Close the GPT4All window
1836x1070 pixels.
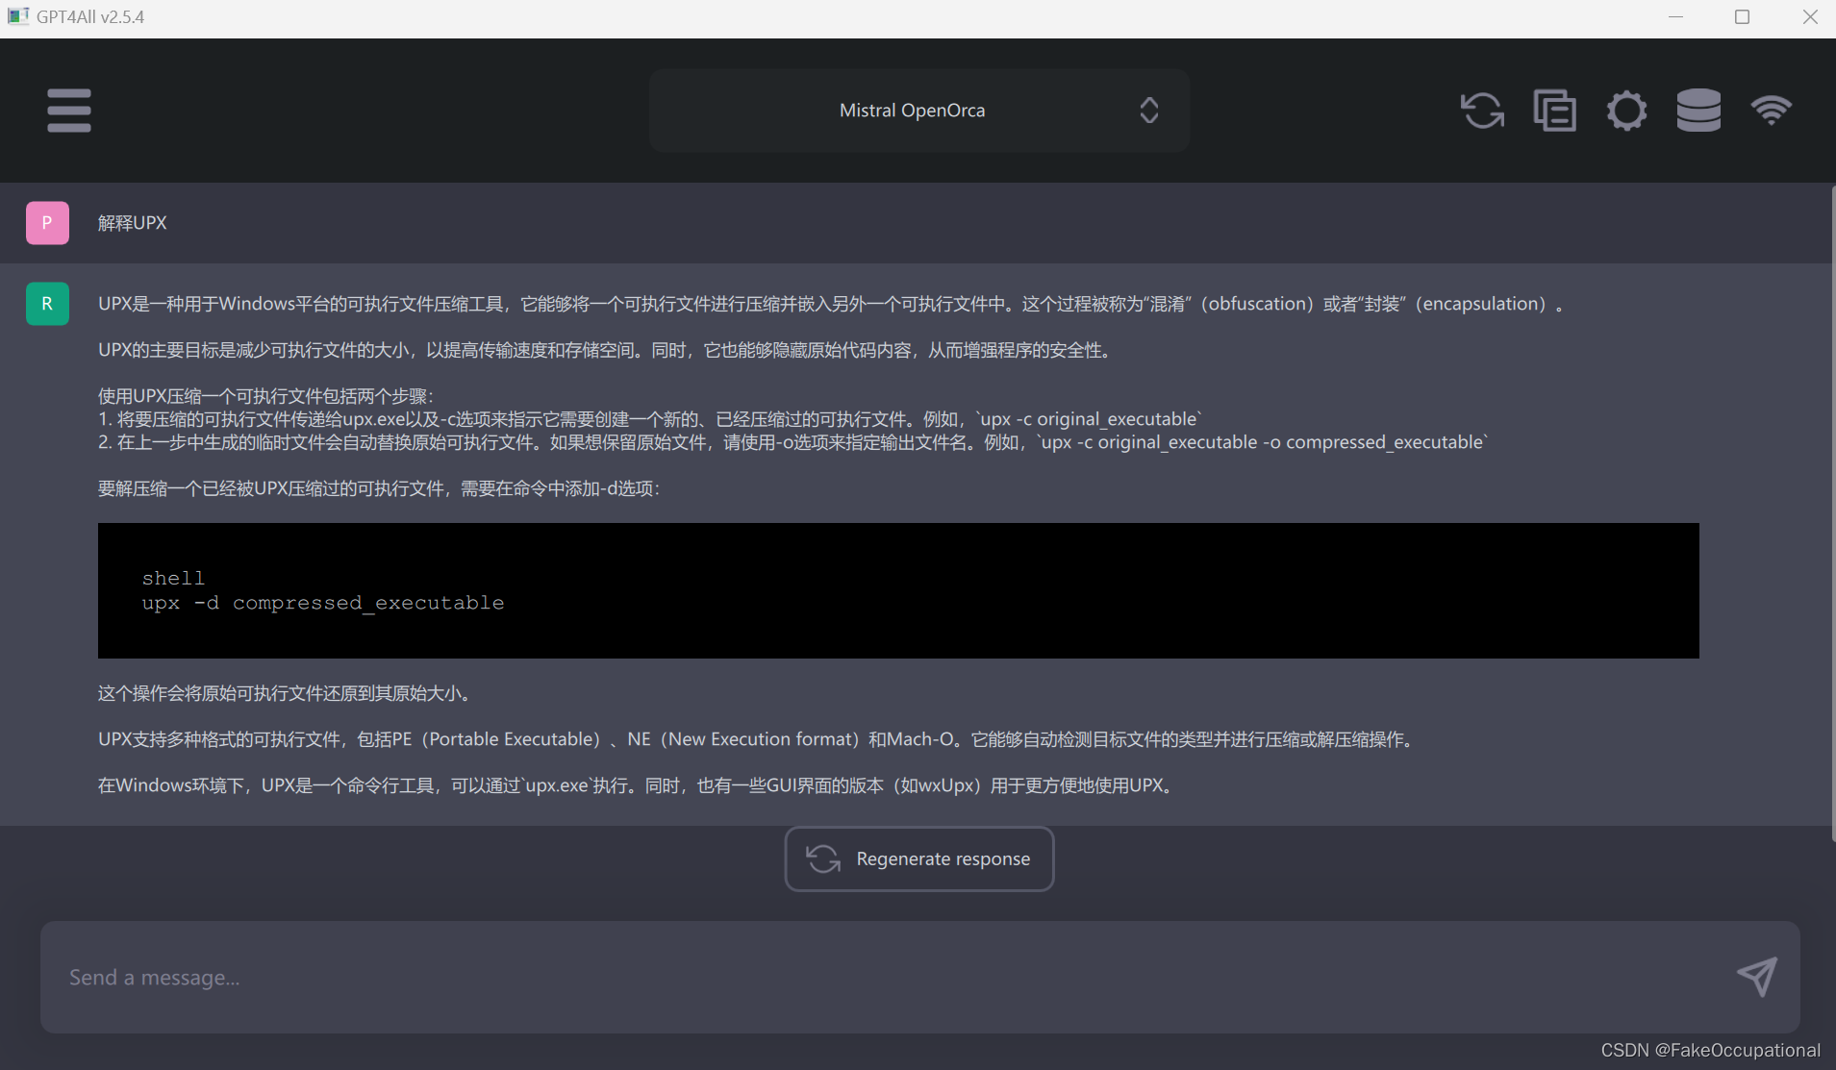click(1809, 16)
